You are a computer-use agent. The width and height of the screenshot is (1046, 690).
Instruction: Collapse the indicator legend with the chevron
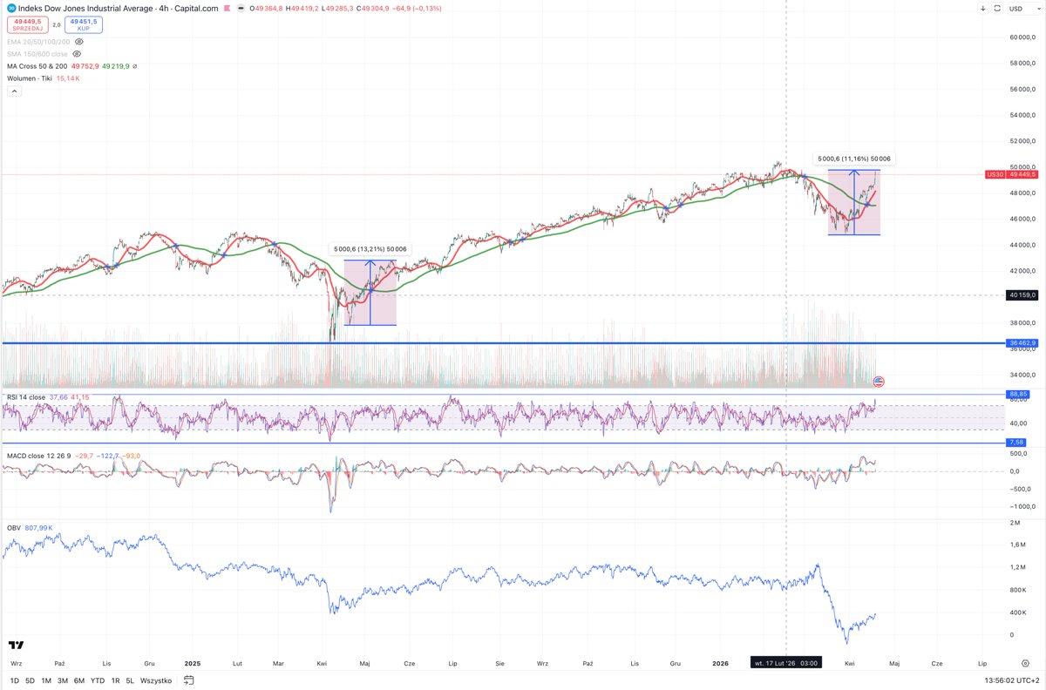14,91
